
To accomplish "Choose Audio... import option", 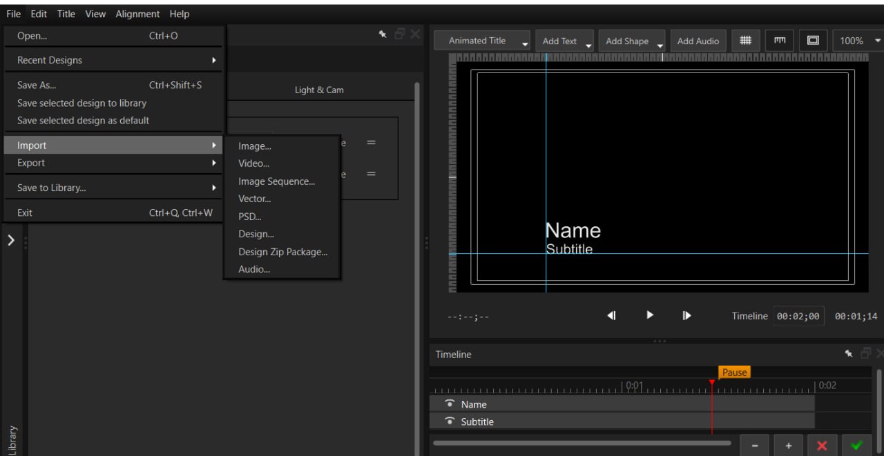I will tap(282, 269).
